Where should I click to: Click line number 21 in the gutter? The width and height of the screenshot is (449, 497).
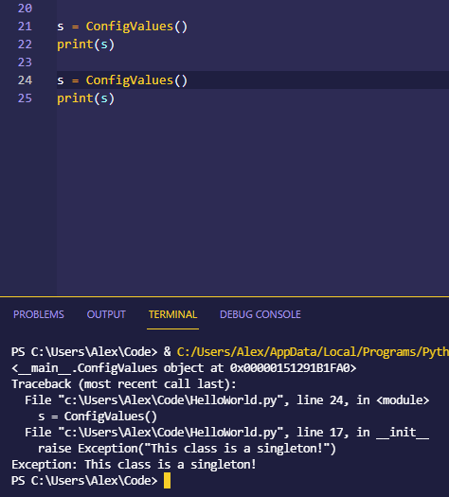pyautogui.click(x=25, y=27)
